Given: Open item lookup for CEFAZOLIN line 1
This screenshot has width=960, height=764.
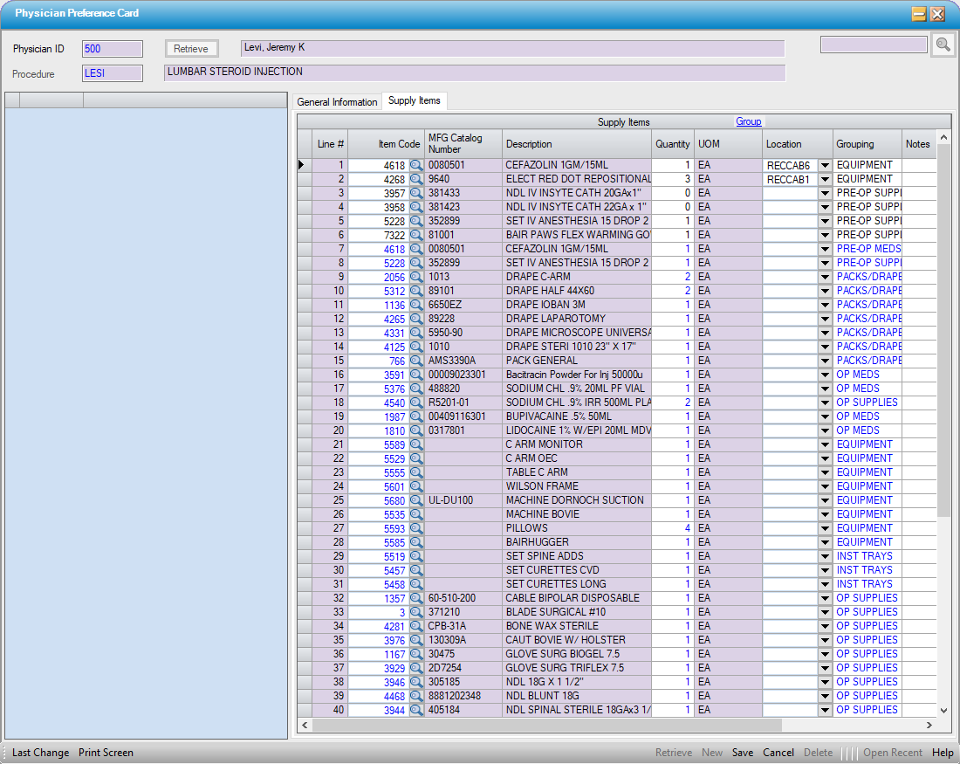Looking at the screenshot, I should (416, 165).
